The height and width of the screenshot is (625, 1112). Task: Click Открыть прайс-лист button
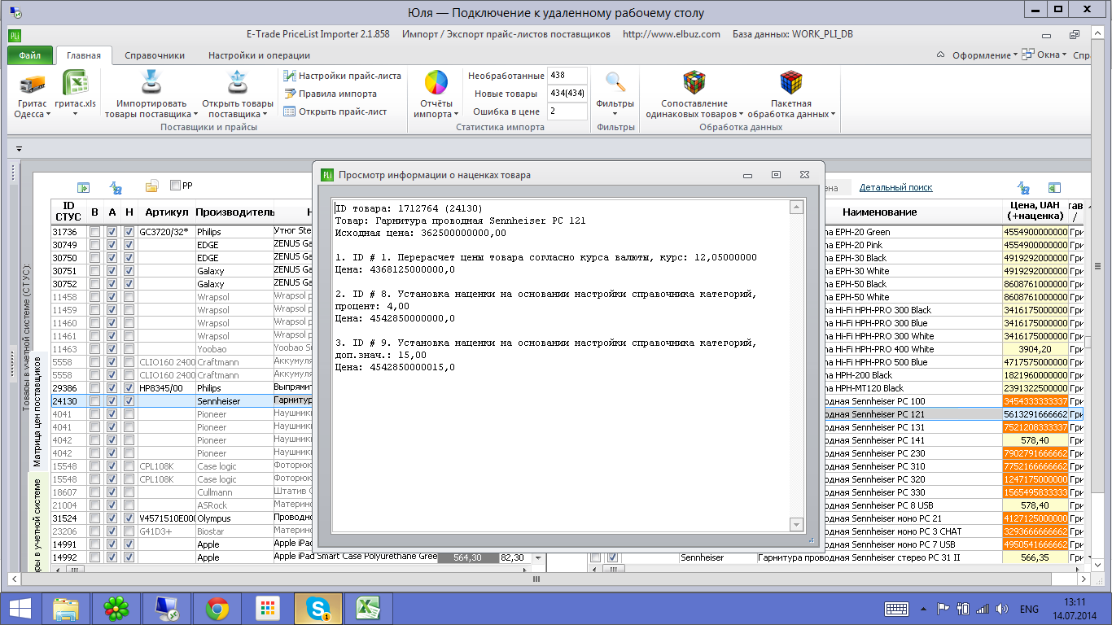(335, 111)
